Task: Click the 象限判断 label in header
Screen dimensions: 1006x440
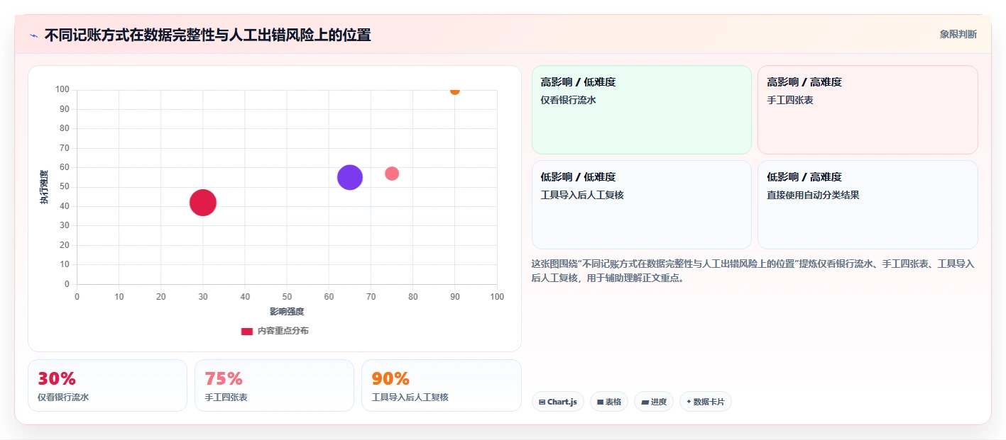Action: tap(958, 34)
